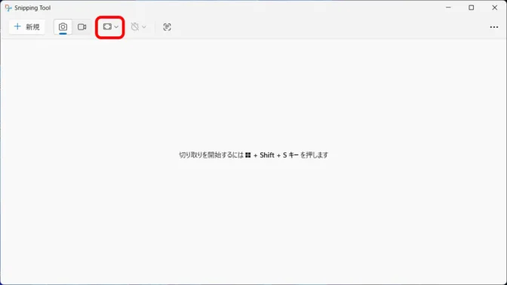Viewport: 507px width, 285px height.
Task: Switch to video recording mode
Action: (81, 27)
